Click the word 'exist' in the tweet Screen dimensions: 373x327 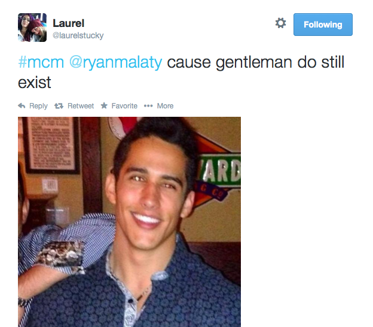click(35, 83)
